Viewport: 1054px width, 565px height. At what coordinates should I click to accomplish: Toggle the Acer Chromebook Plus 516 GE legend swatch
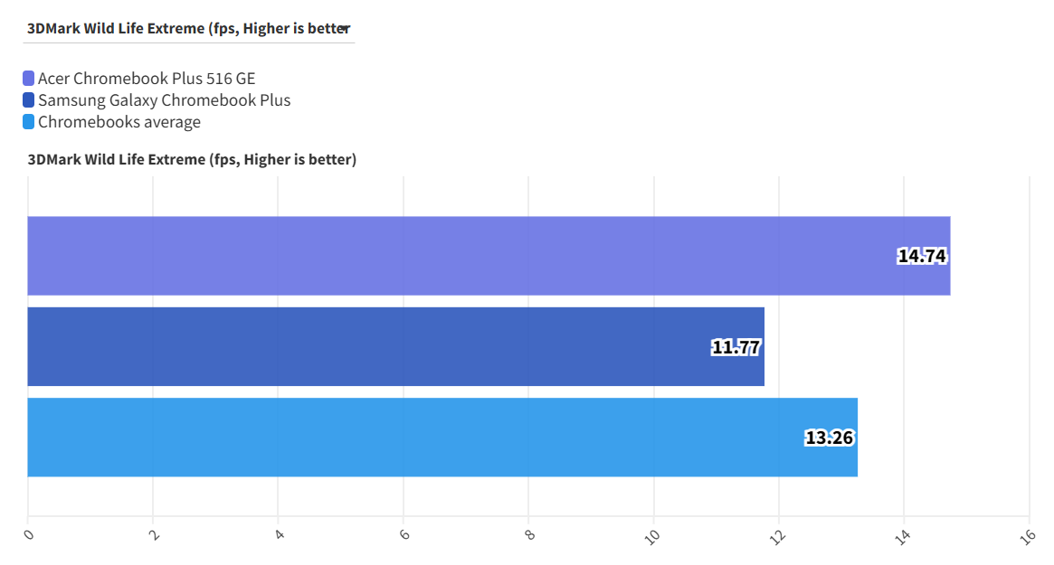[29, 79]
